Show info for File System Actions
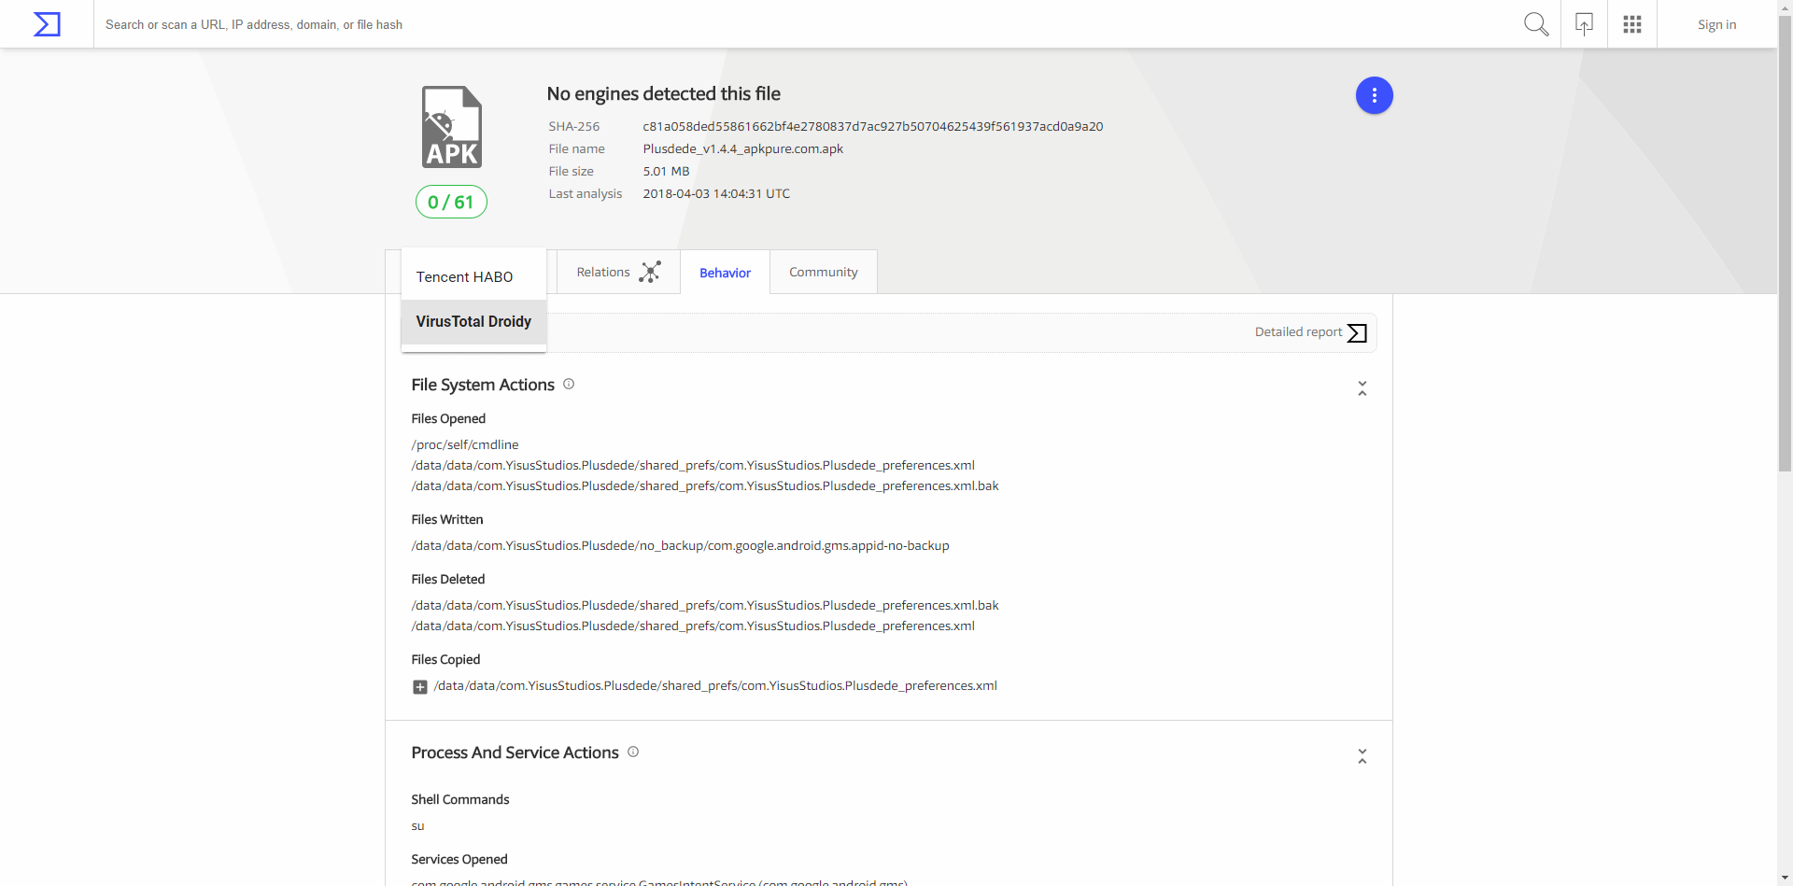Screen dimensions: 1793x886 tap(569, 384)
